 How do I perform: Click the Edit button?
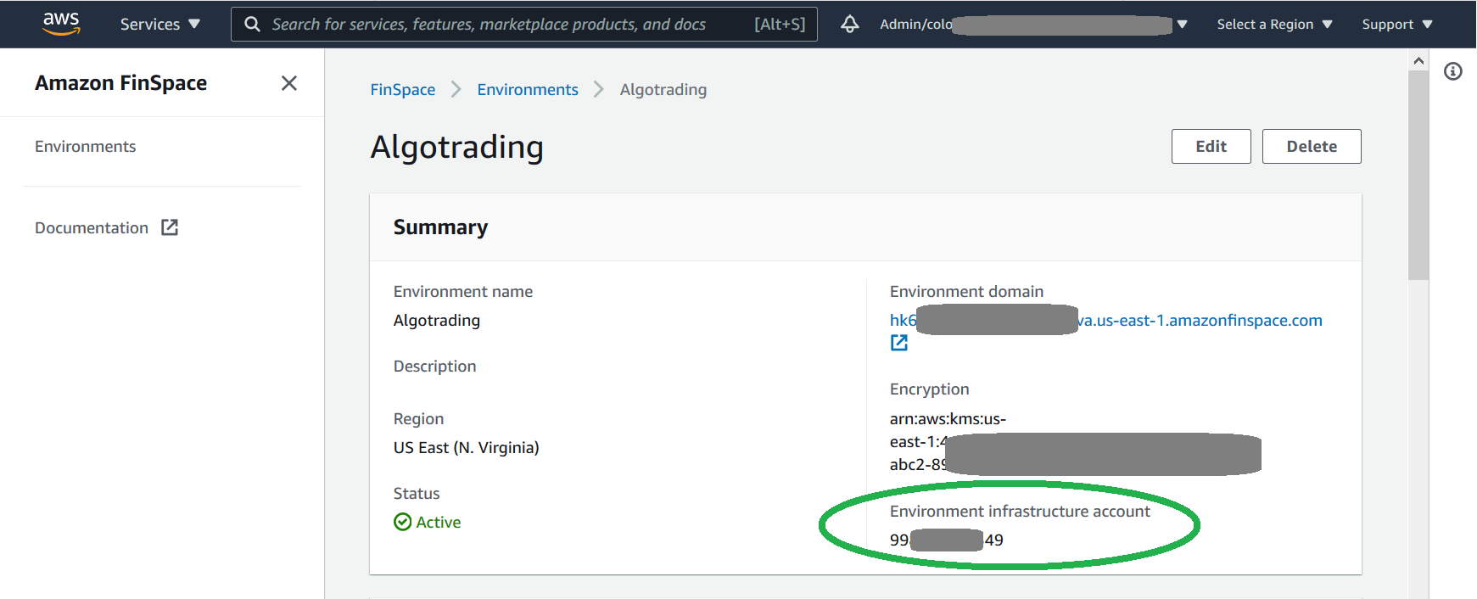(x=1211, y=147)
